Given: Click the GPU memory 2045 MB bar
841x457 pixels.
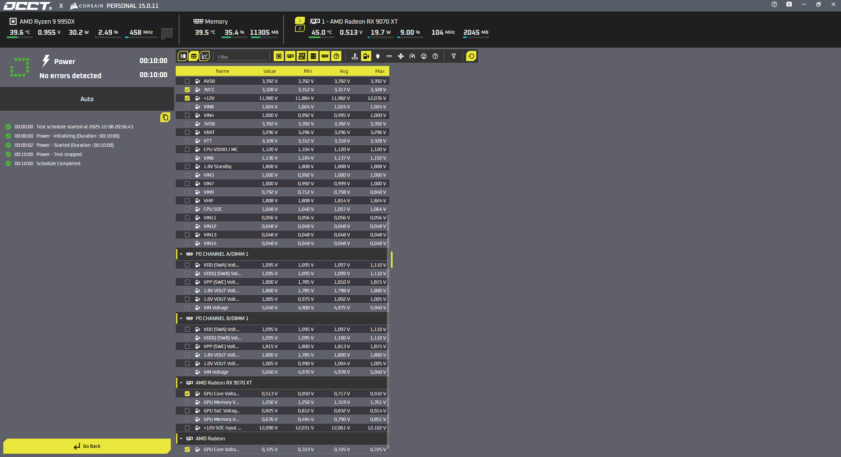Looking at the screenshot, I should [476, 37].
